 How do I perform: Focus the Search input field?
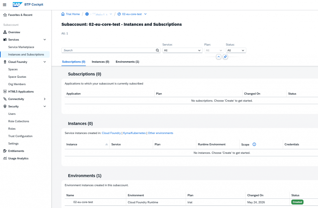tap(109, 50)
